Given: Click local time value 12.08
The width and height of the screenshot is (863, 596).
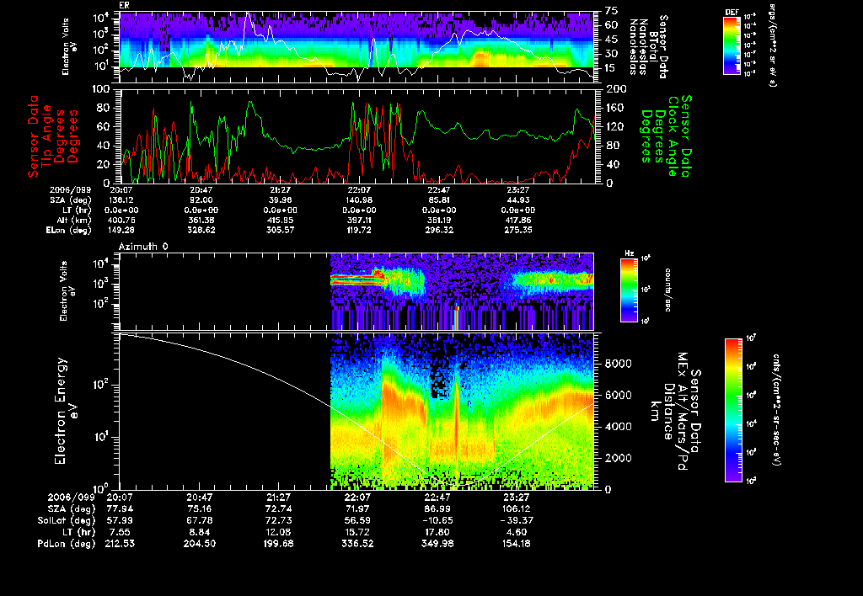Looking at the screenshot, I should point(278,532).
